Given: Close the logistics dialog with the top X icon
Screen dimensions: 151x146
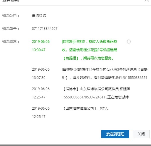Looking at the screenshot, I should [x=147, y=1].
